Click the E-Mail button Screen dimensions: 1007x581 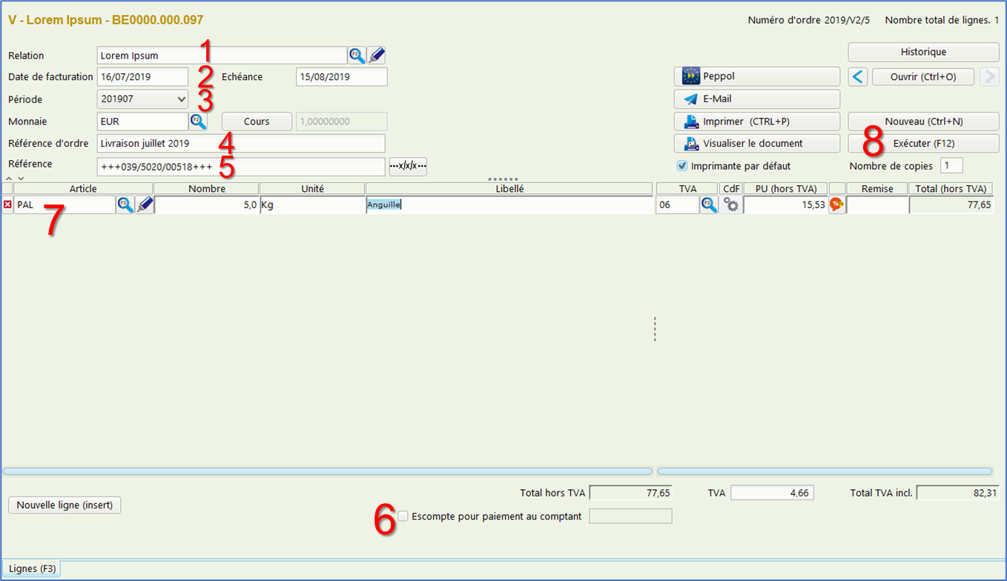click(x=756, y=99)
